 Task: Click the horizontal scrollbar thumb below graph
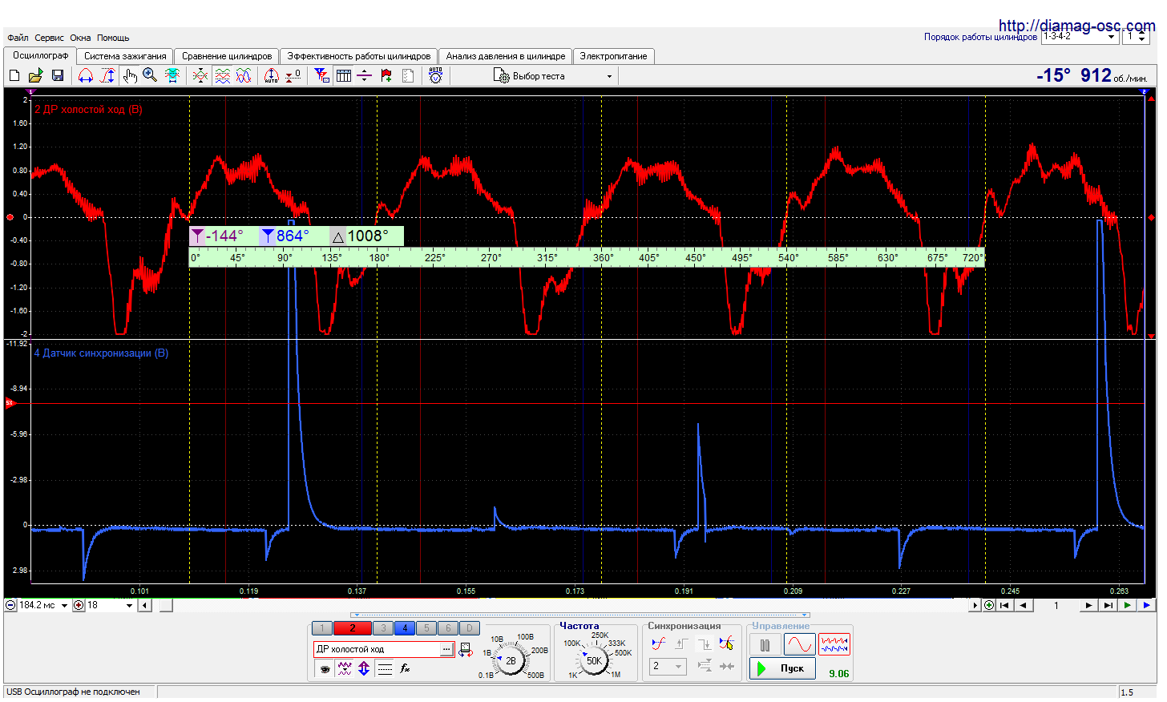tap(166, 606)
